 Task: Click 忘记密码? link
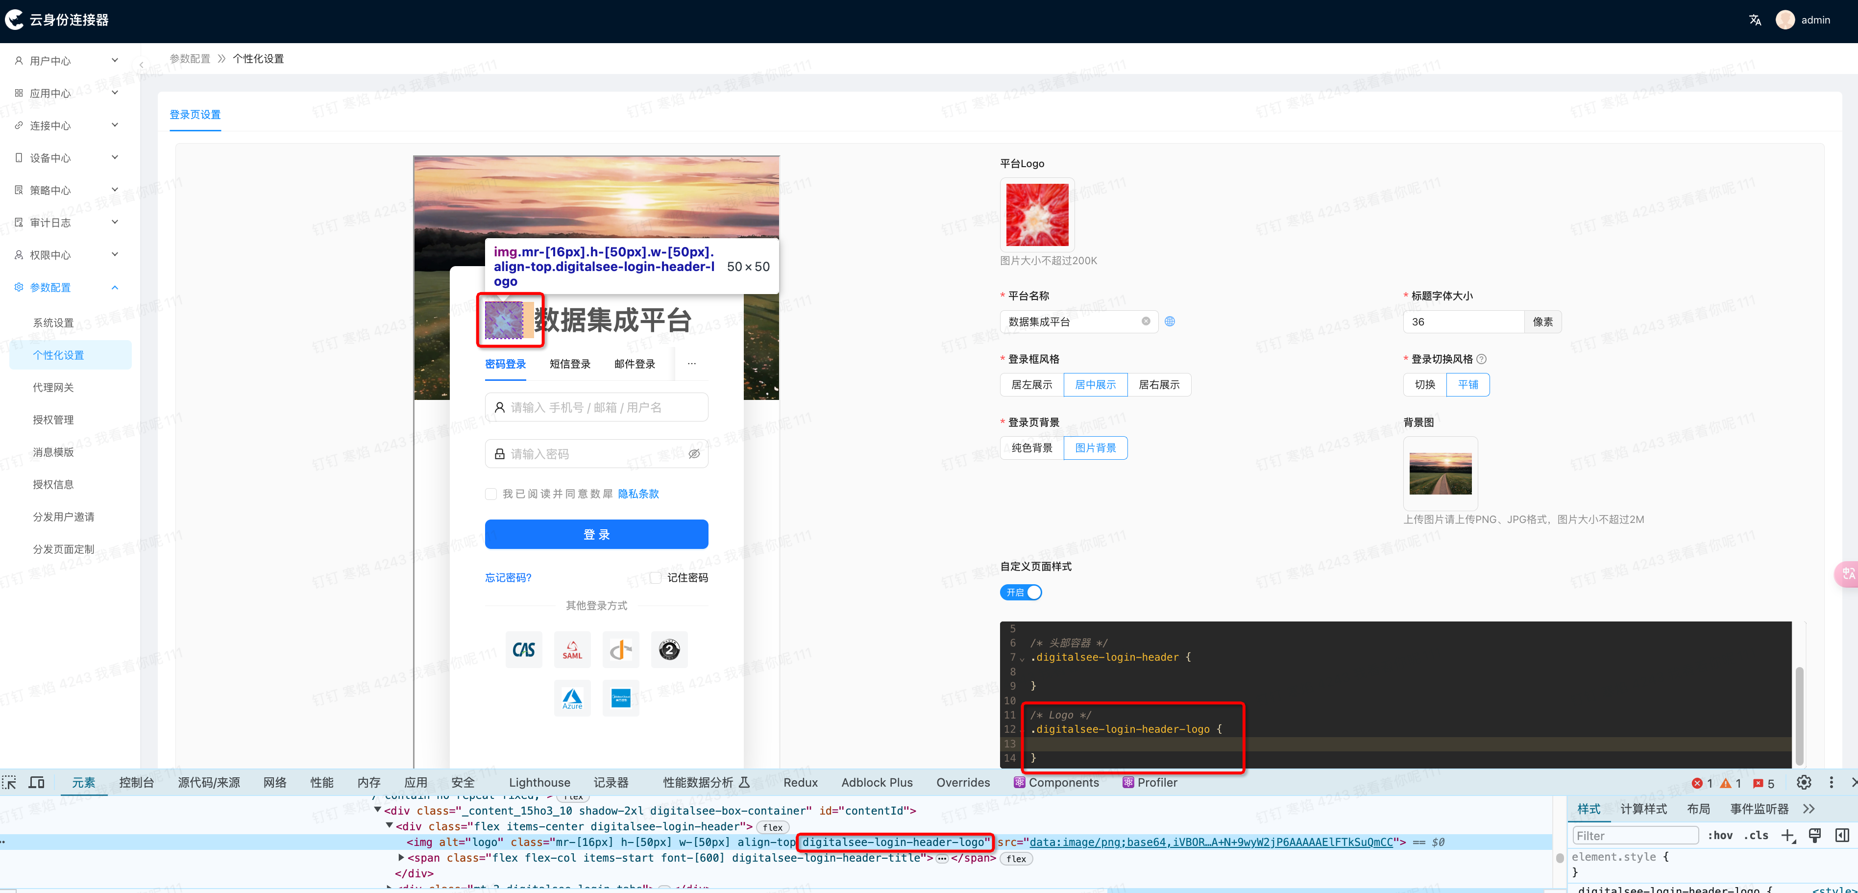point(508,578)
